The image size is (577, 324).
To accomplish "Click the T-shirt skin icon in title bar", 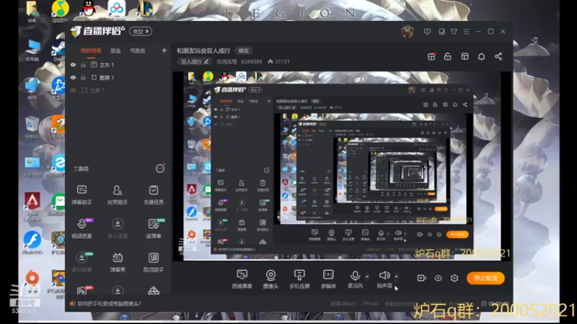I will [454, 32].
